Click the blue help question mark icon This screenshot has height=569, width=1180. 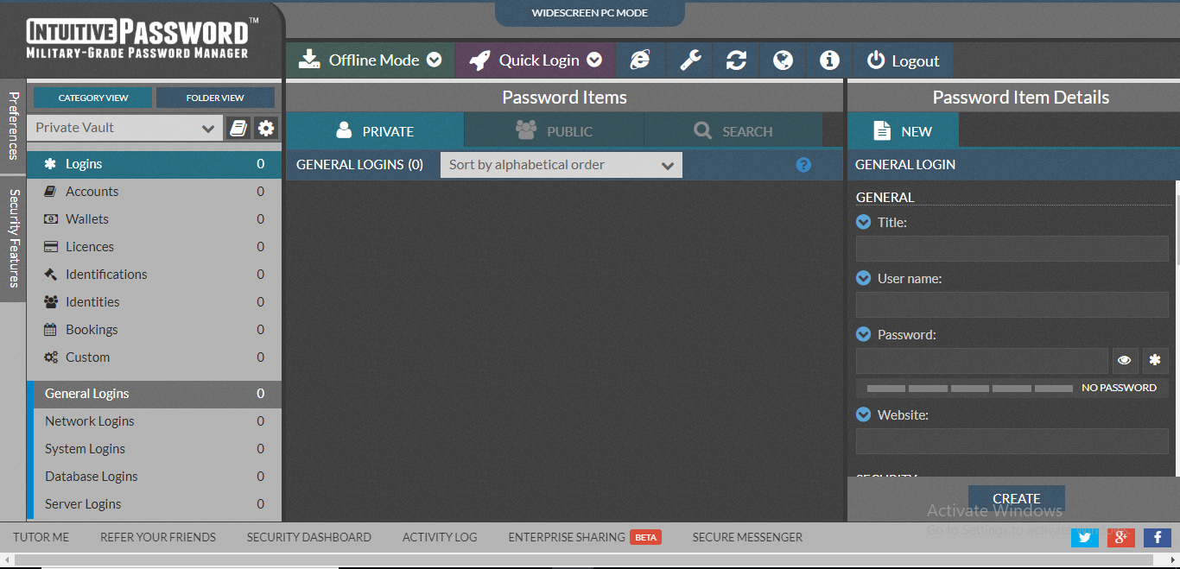(x=803, y=165)
